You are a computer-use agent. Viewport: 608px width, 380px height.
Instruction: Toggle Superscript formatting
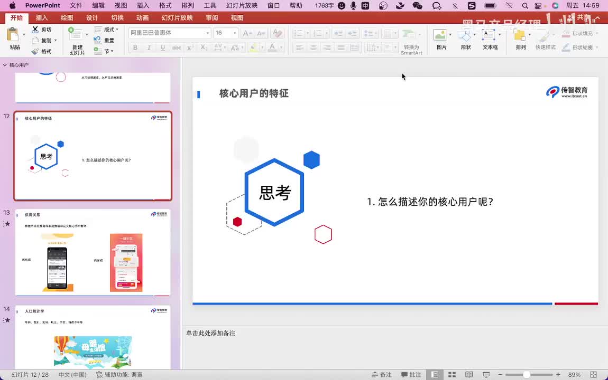point(190,47)
